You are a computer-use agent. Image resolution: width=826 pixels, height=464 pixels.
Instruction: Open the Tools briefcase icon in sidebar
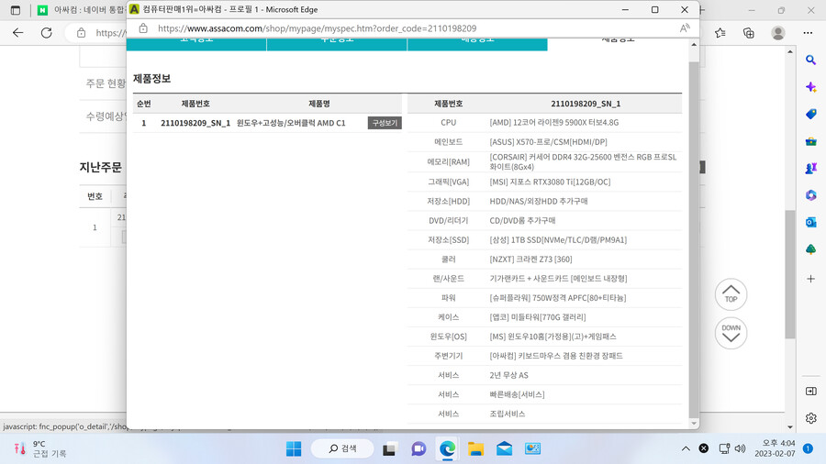click(x=810, y=142)
